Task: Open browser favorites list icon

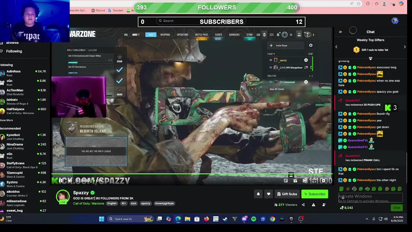Action: [x=377, y=4]
